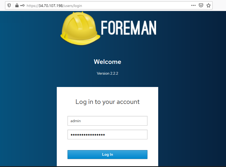Click the blue Log In button
This screenshot has width=226, height=167.
click(x=107, y=154)
